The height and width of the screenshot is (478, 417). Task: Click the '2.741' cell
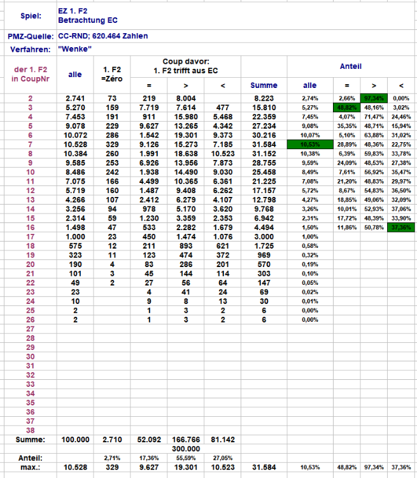[75, 98]
